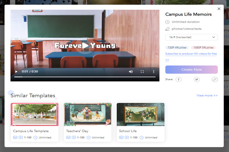Open the Teachers' Day template thumbnail

click(x=87, y=115)
